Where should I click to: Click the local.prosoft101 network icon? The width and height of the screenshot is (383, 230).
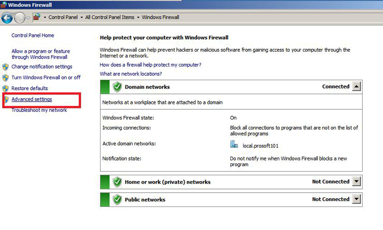click(234, 144)
